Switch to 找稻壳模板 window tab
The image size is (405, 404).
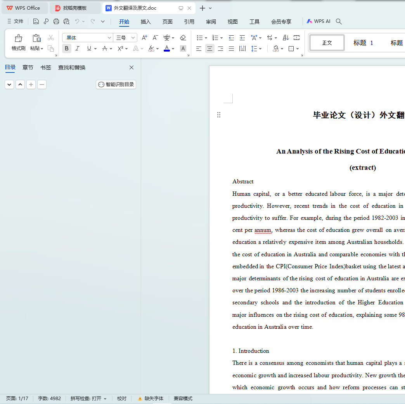click(74, 8)
